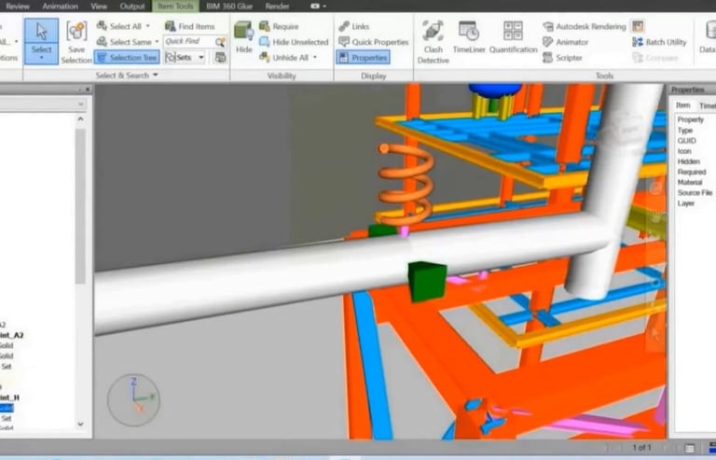Switch to the Render ribbon tab
The height and width of the screenshot is (460, 716).
tap(277, 6)
